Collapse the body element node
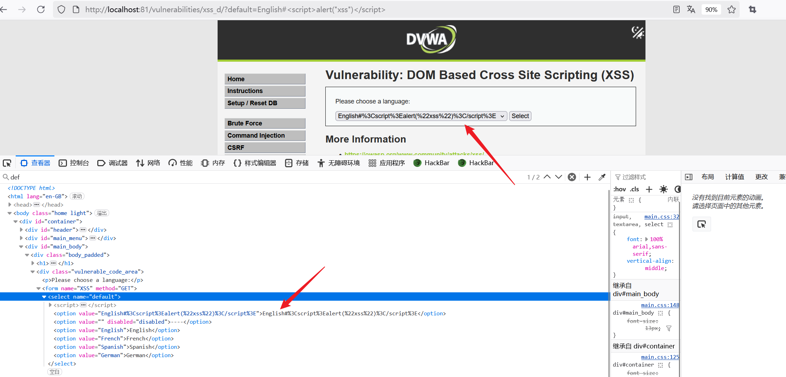 pos(10,213)
